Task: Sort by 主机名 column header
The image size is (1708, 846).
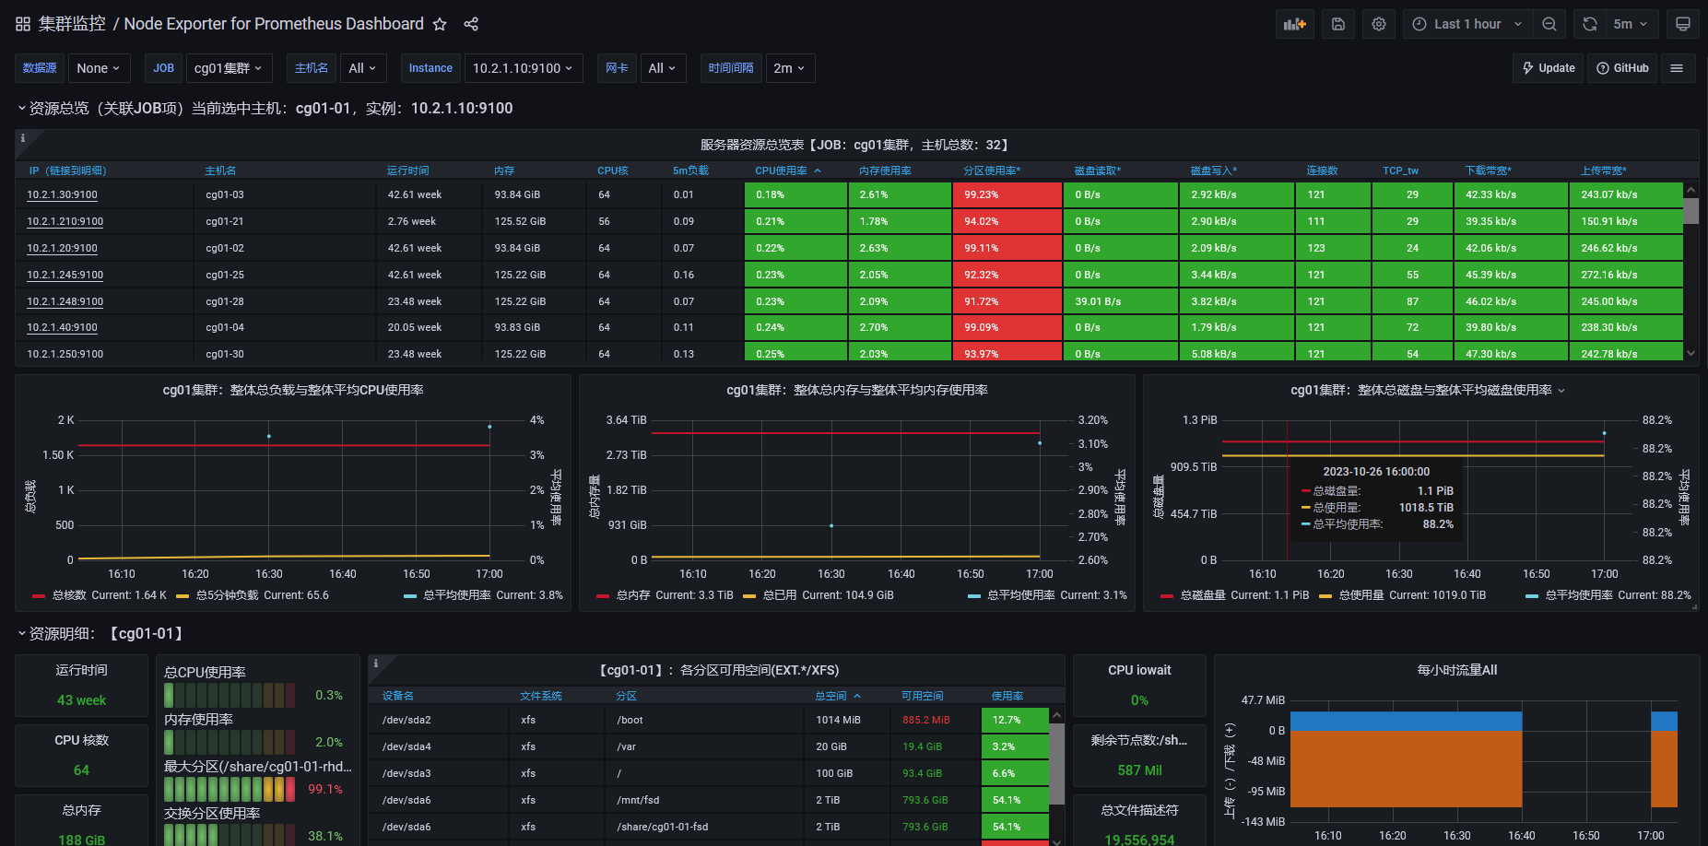Action: [x=220, y=170]
